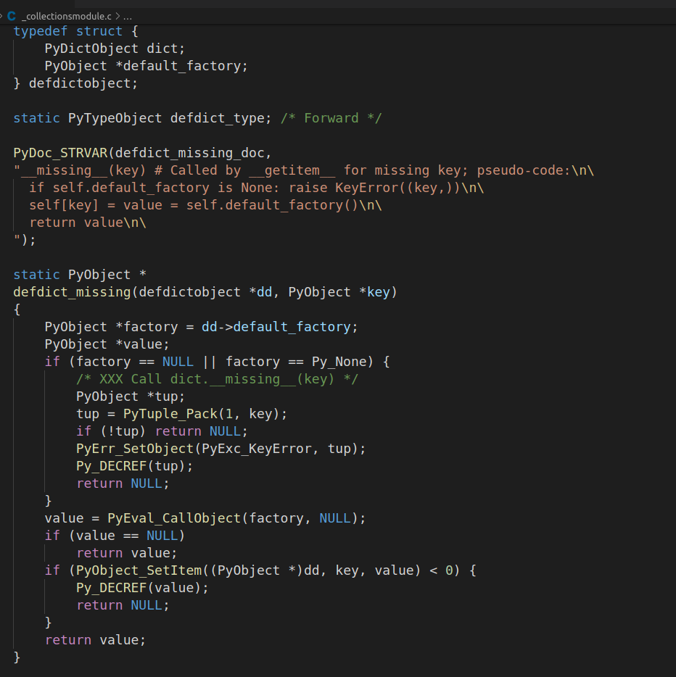Click 'self[key] = value' doc string line
The height and width of the screenshot is (677, 676).
coord(96,205)
